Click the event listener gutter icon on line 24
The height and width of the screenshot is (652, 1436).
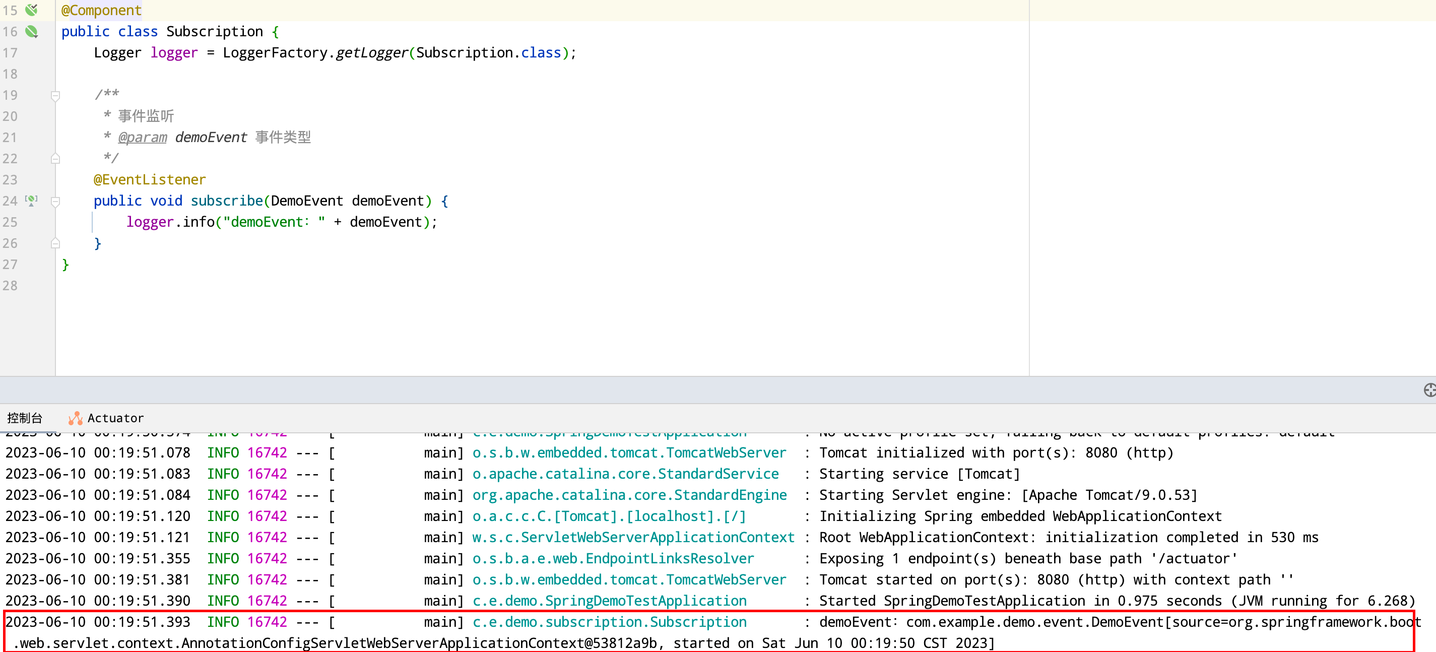(x=32, y=201)
